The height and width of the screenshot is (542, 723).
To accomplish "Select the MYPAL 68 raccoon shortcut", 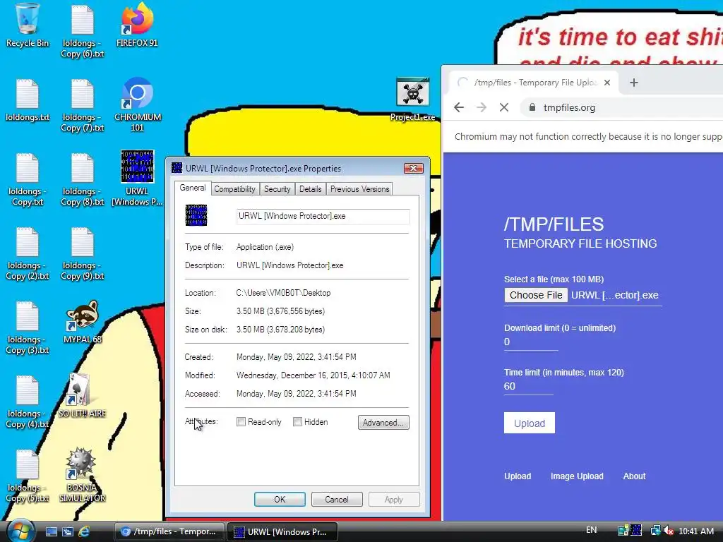I will click(83, 322).
